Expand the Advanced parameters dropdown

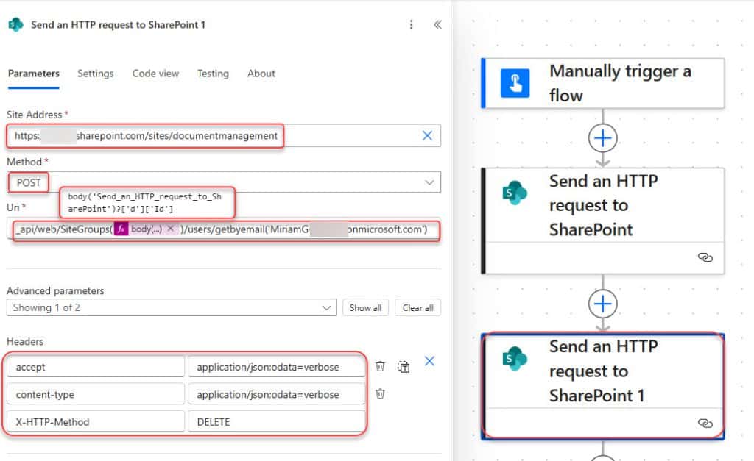328,307
